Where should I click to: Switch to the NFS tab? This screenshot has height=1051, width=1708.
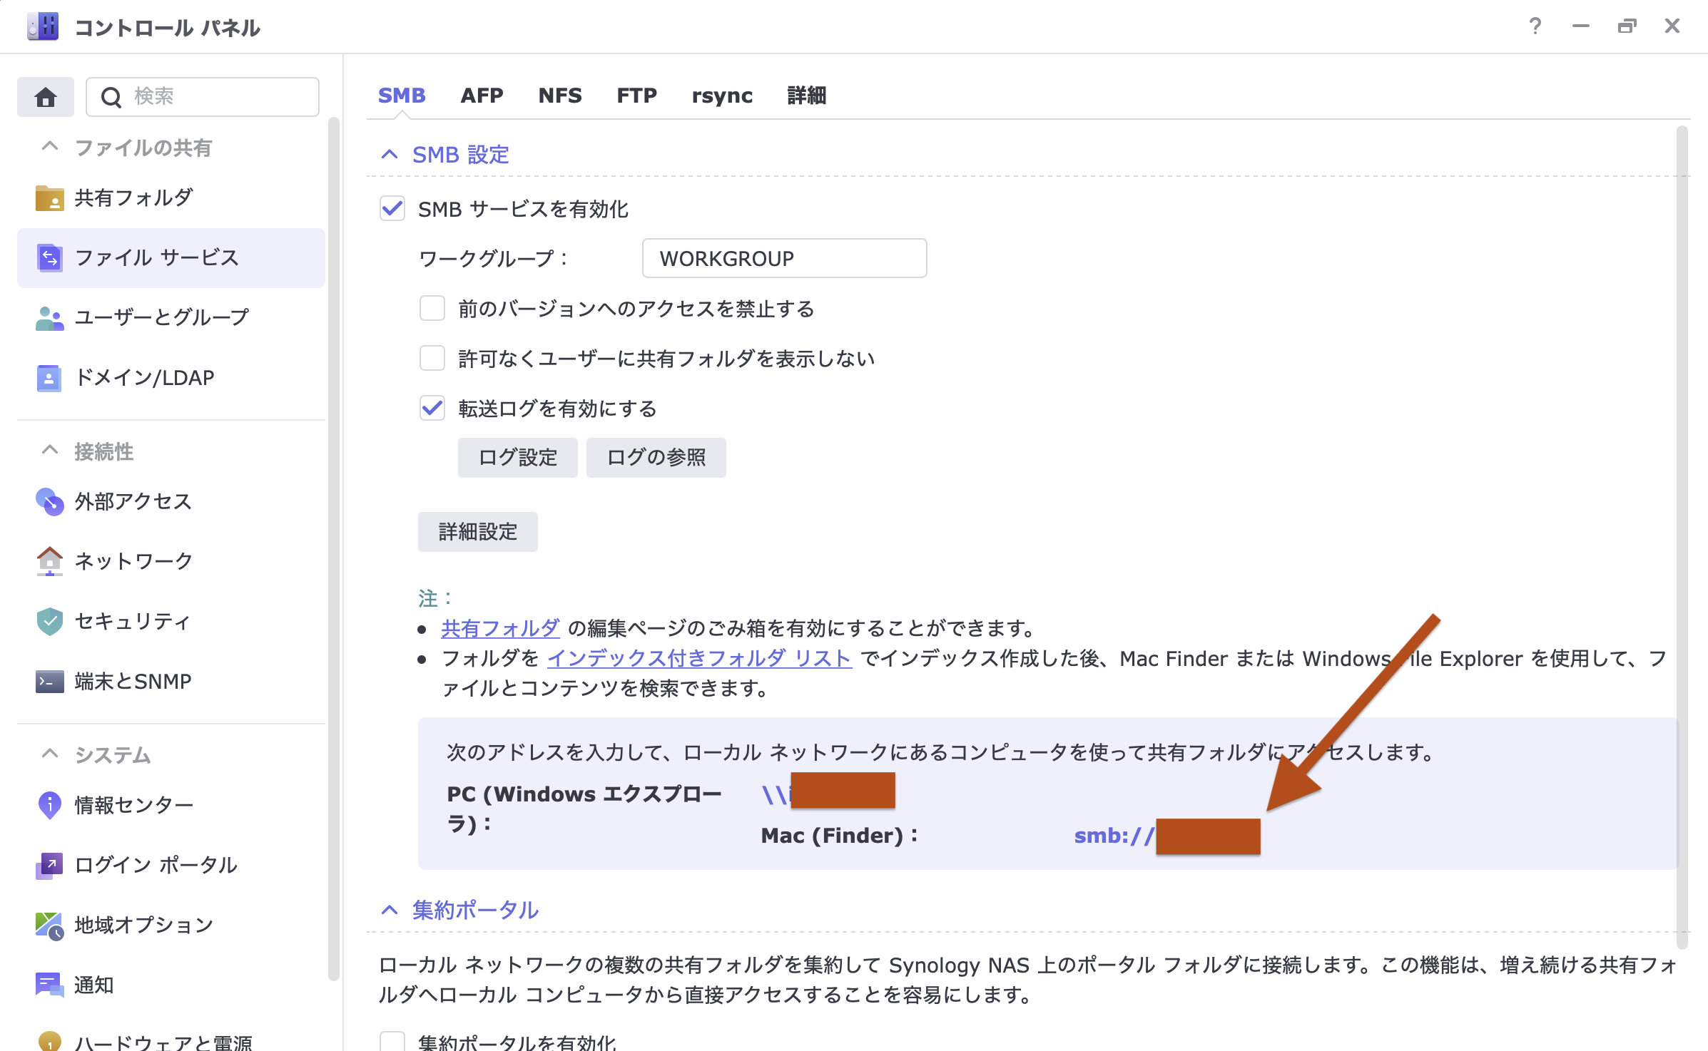[560, 96]
